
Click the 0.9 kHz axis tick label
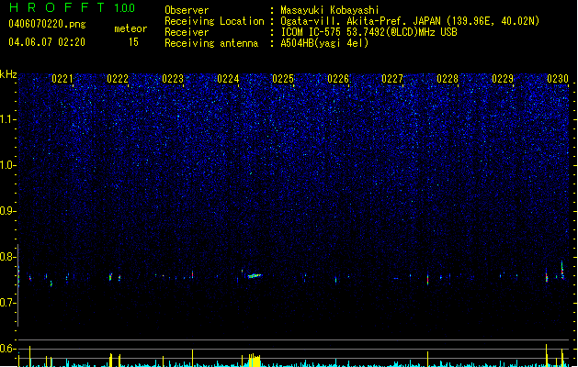coord(8,211)
